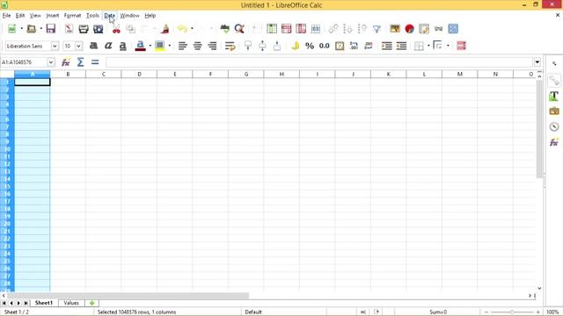Undo the last action with the yellow arrow
This screenshot has width=563, height=316.
click(x=182, y=29)
